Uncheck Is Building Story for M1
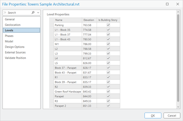This screenshot has width=183, height=121. pyautogui.click(x=108, y=44)
